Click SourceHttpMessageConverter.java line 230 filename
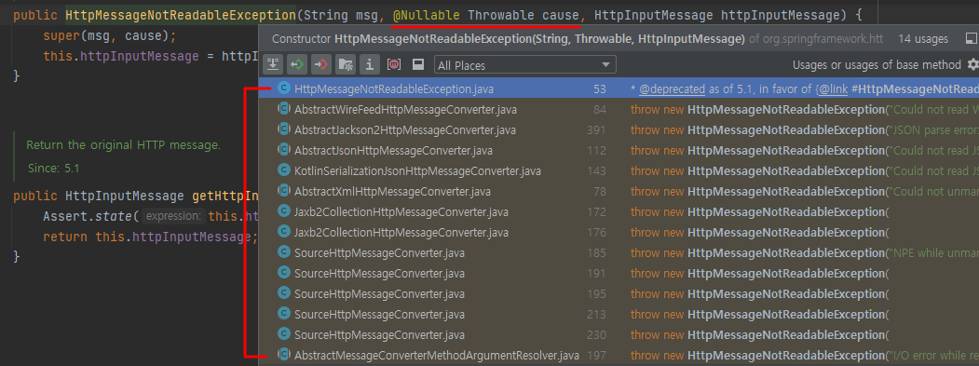Viewport: 979px width, 366px height. tap(379, 335)
